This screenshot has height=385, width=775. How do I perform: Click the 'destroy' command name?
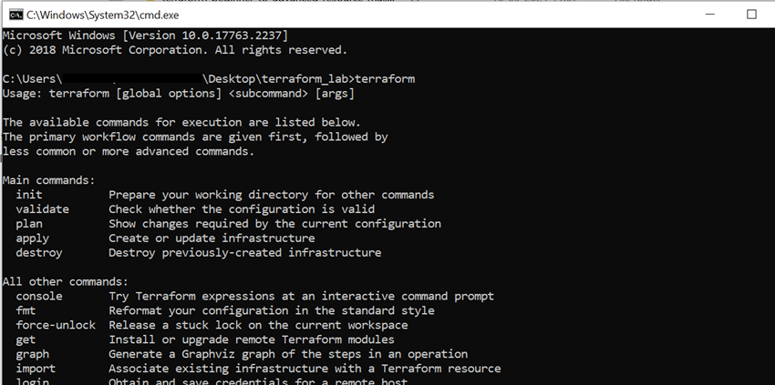tap(39, 252)
